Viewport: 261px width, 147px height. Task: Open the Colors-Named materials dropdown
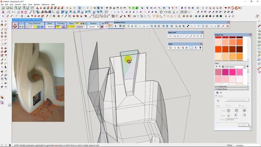point(235,67)
